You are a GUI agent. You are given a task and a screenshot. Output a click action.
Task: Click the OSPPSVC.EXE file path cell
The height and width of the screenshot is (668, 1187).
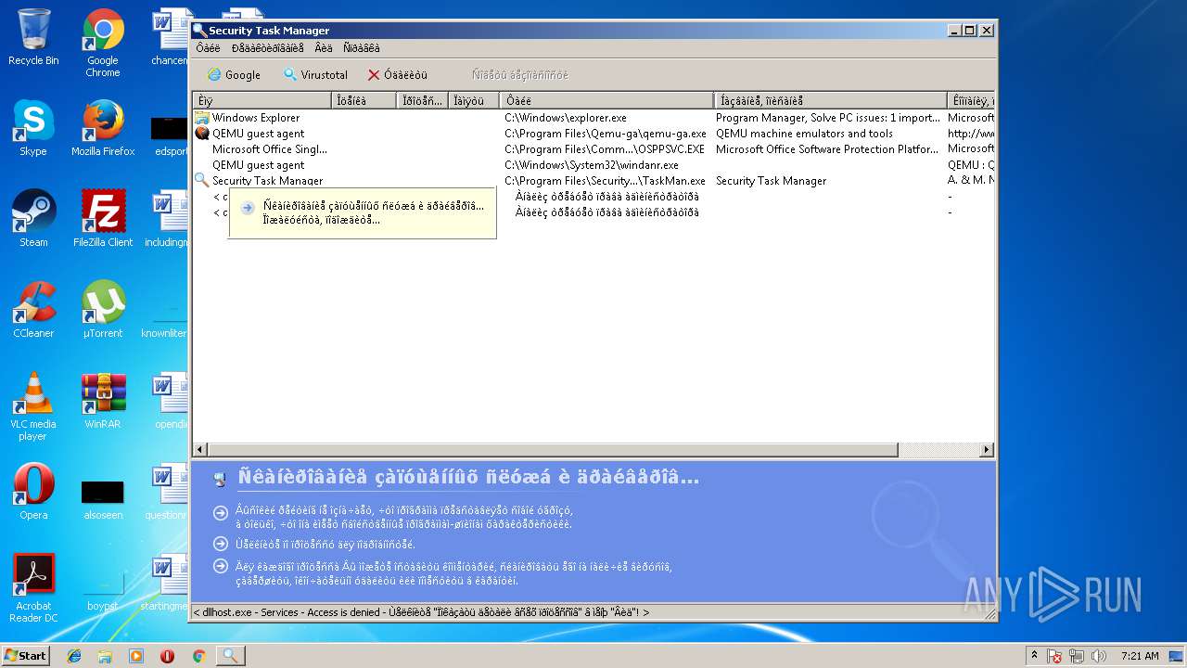click(x=605, y=149)
